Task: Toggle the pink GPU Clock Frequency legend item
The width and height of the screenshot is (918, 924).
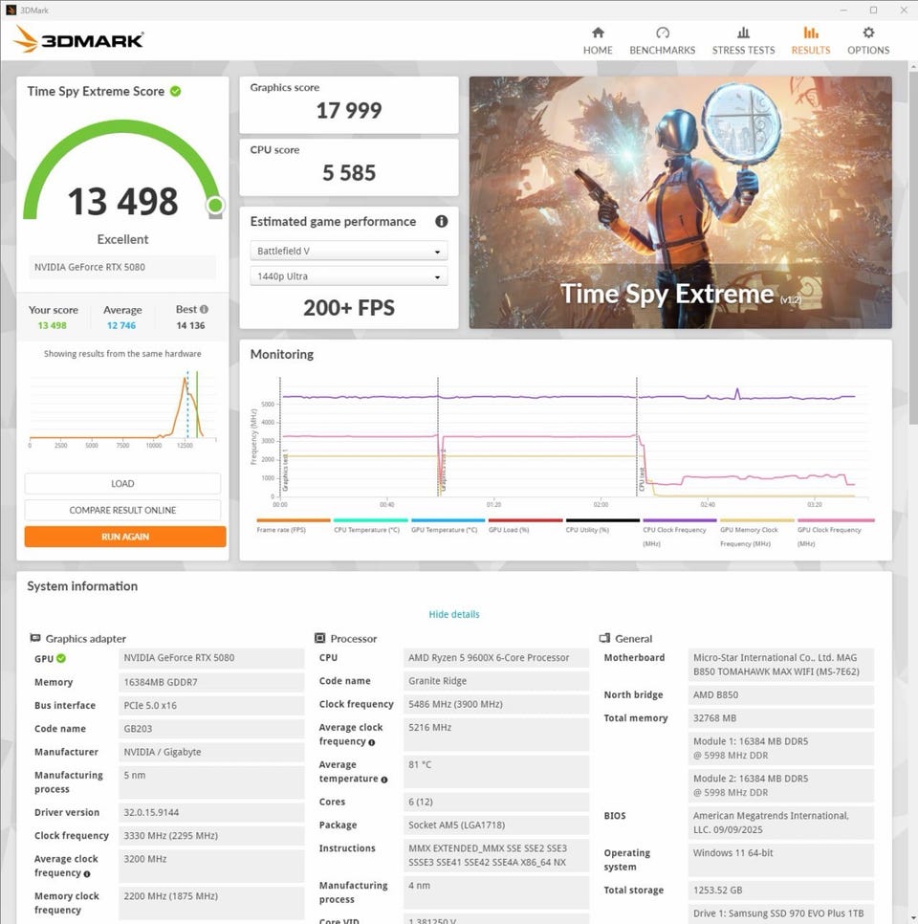Action: (x=835, y=534)
